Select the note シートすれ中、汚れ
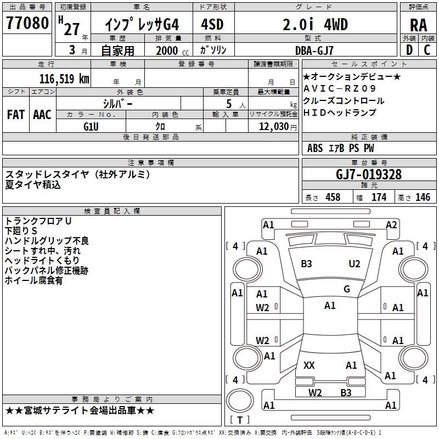439x439 pixels. tap(43, 251)
